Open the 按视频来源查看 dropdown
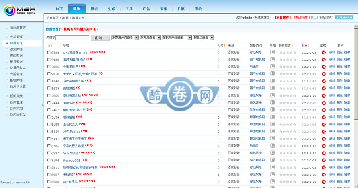 click(x=176, y=38)
